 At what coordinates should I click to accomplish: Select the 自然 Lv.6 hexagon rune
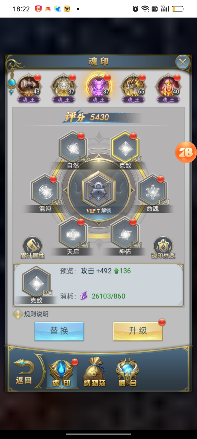tap(73, 148)
